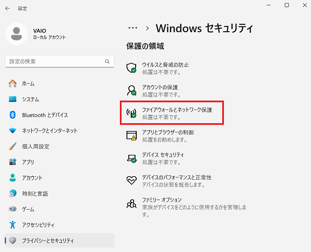Click the Wi-Fi network icon in sidebar
The height and width of the screenshot is (252, 311).
(x=12, y=131)
